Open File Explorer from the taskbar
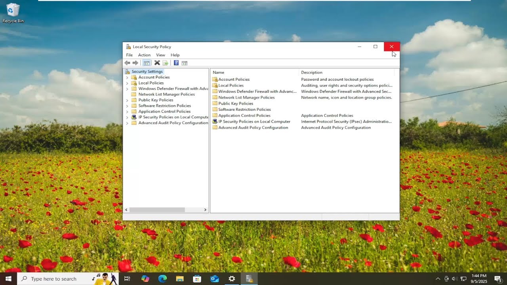Image resolution: width=507 pixels, height=285 pixels. (180, 279)
